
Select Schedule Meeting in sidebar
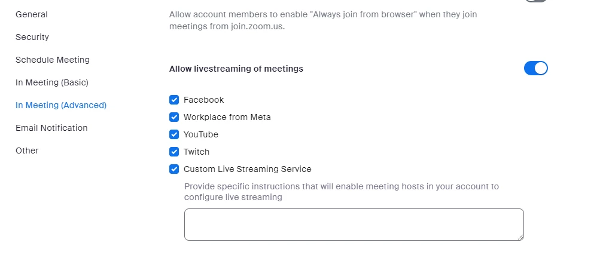(x=53, y=60)
